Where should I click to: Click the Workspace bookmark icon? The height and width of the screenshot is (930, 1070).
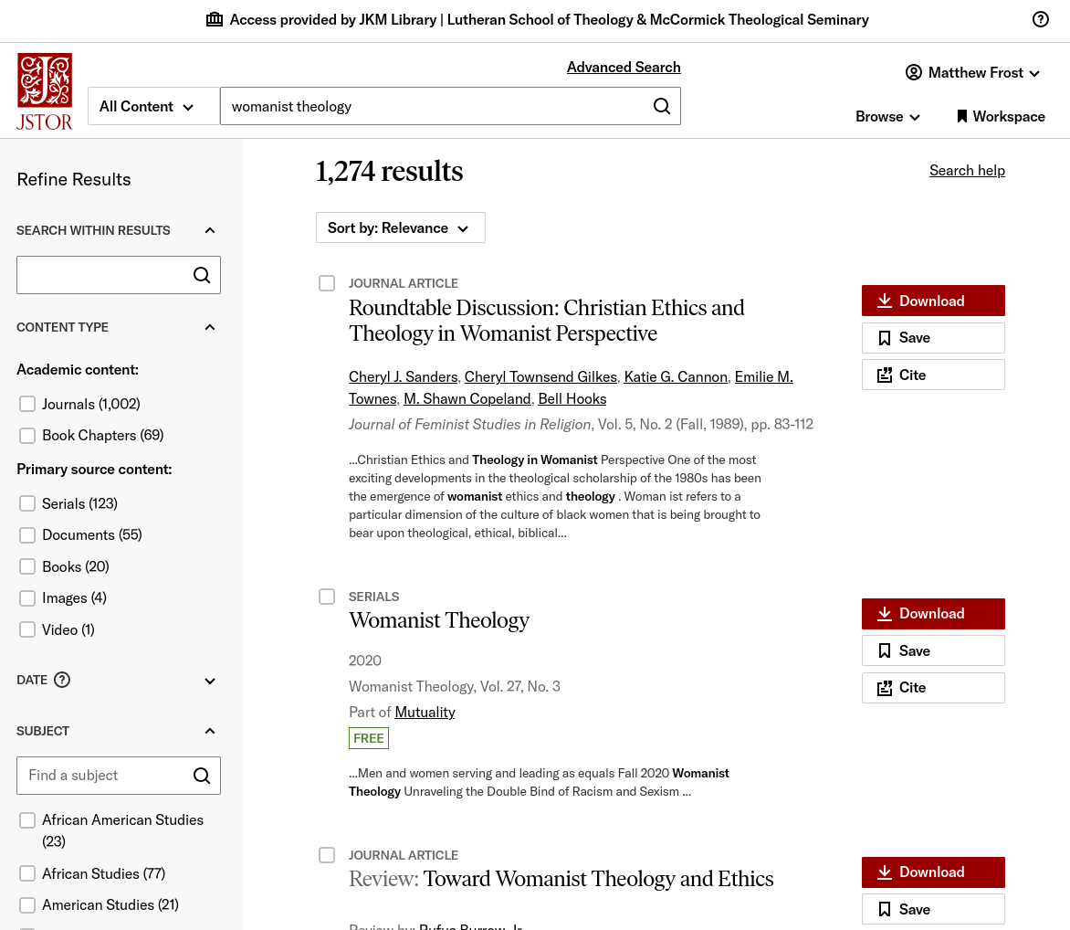(960, 116)
